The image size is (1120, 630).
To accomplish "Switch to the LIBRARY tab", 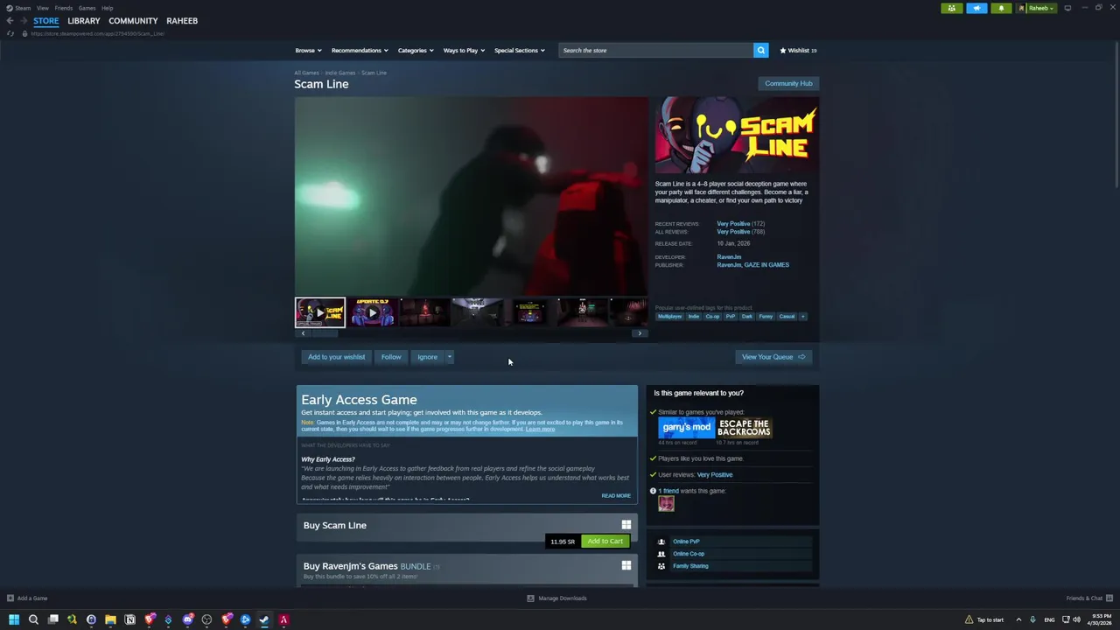I will 84,20.
